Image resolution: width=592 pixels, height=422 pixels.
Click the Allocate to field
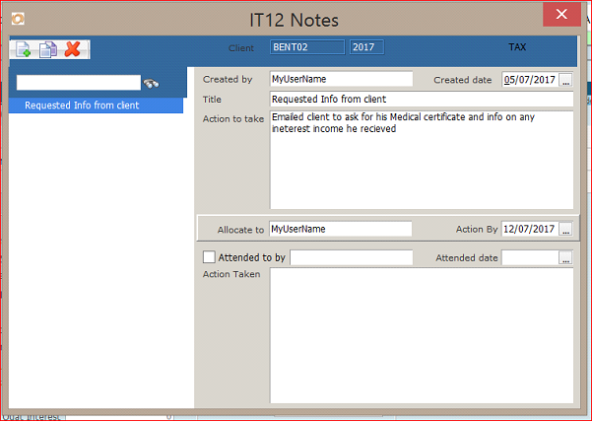(341, 229)
